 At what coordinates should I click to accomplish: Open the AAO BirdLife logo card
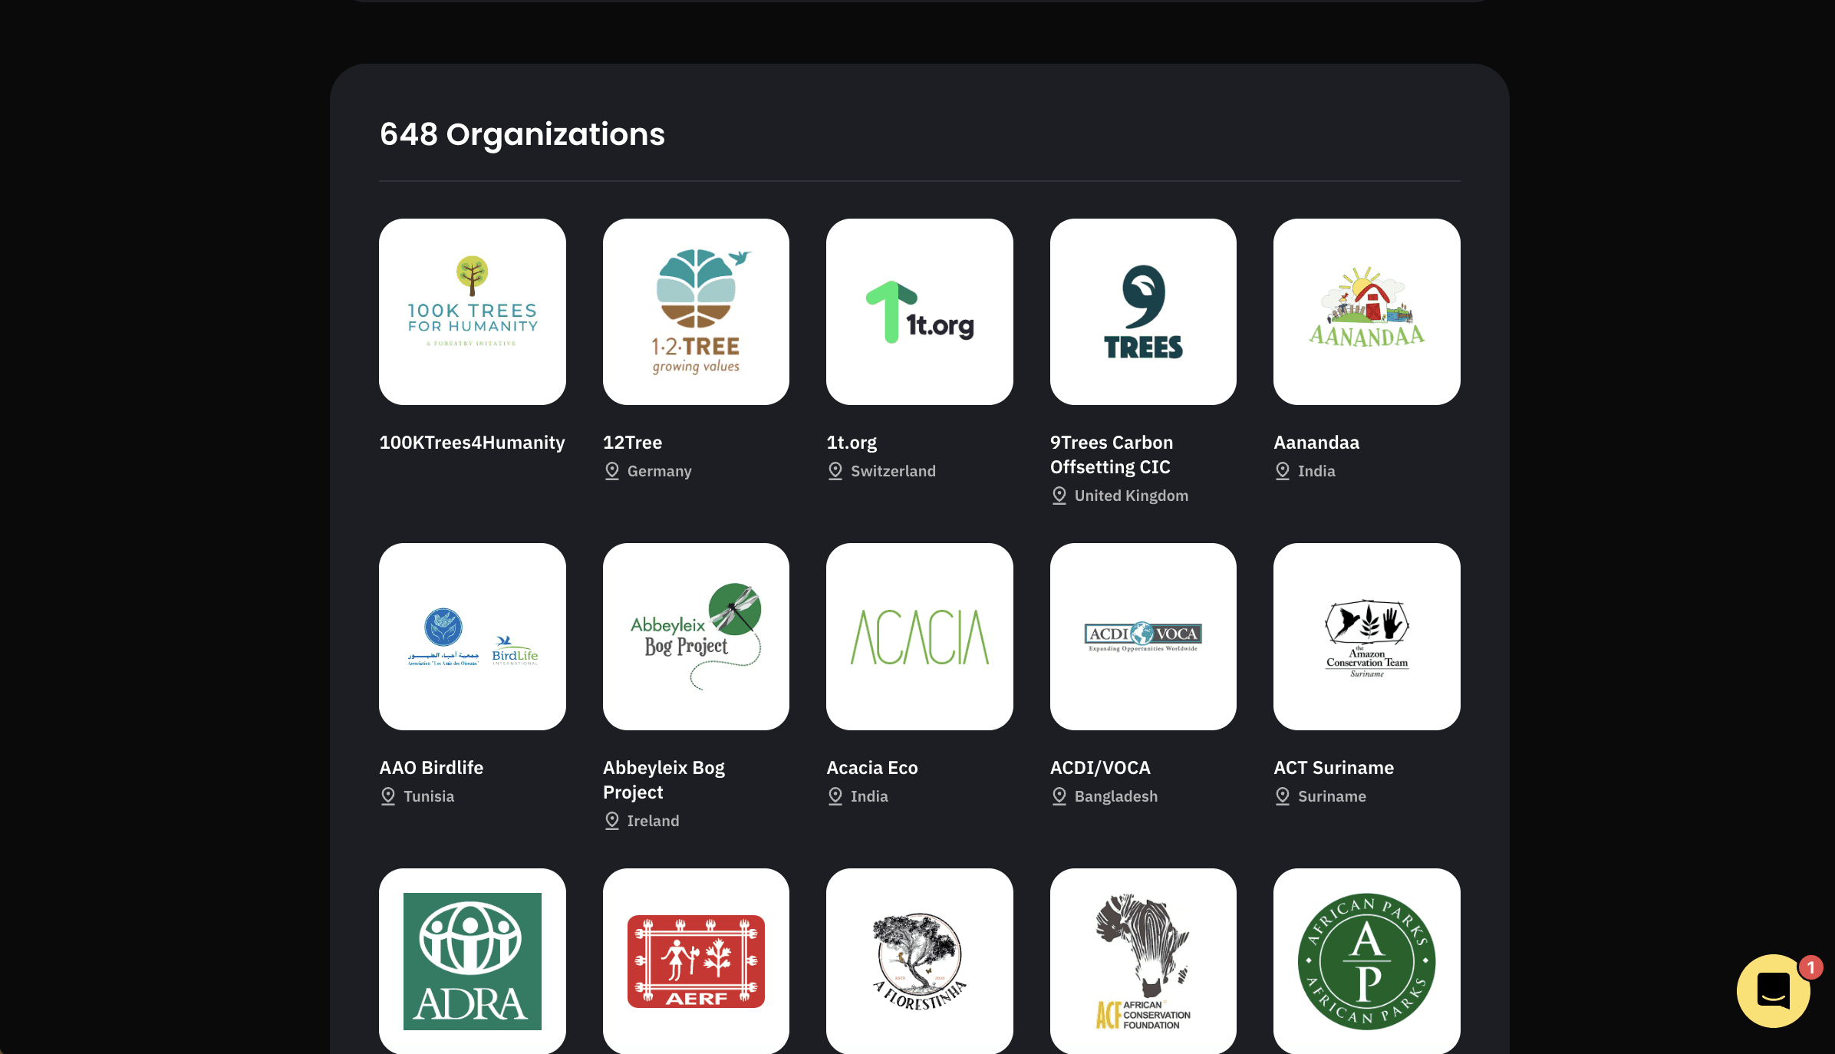coord(473,637)
